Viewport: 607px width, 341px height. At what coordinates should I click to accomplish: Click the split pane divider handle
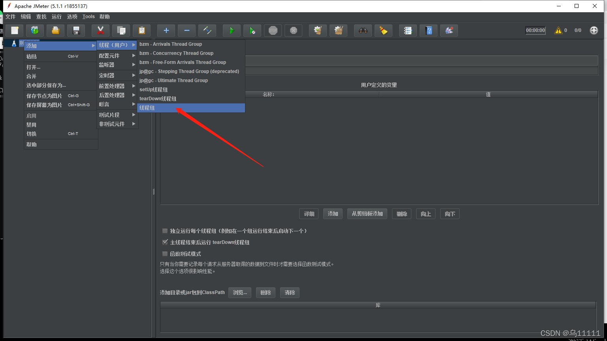coord(154,191)
